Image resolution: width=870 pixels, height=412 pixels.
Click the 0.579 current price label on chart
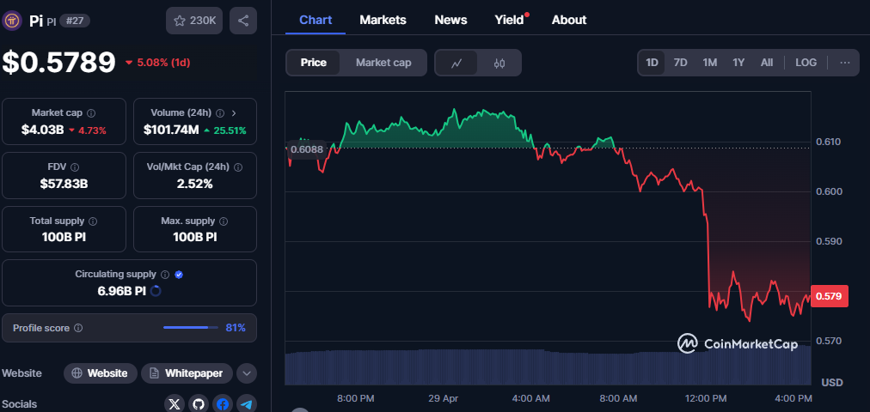pyautogui.click(x=830, y=296)
